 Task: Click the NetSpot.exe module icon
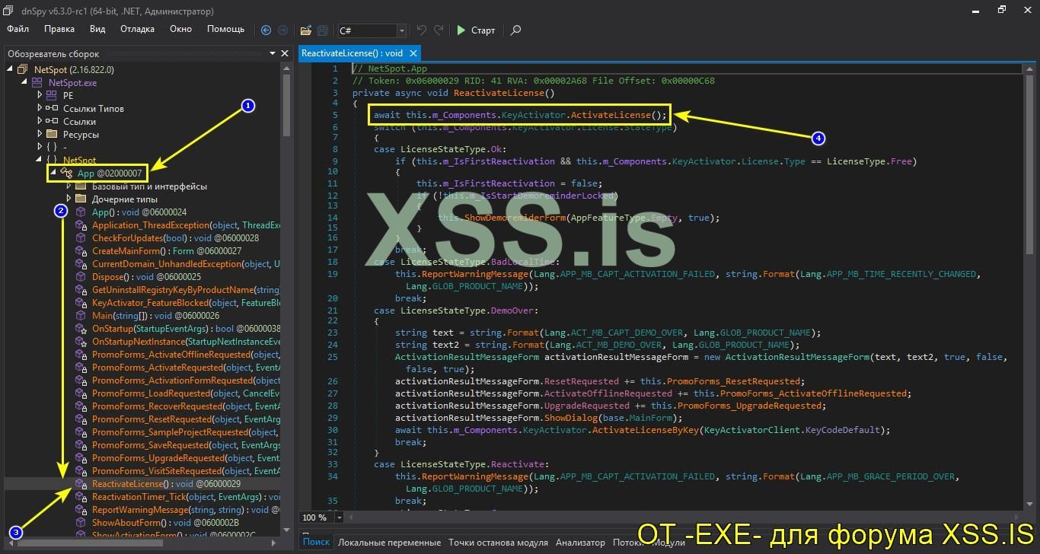(37, 83)
